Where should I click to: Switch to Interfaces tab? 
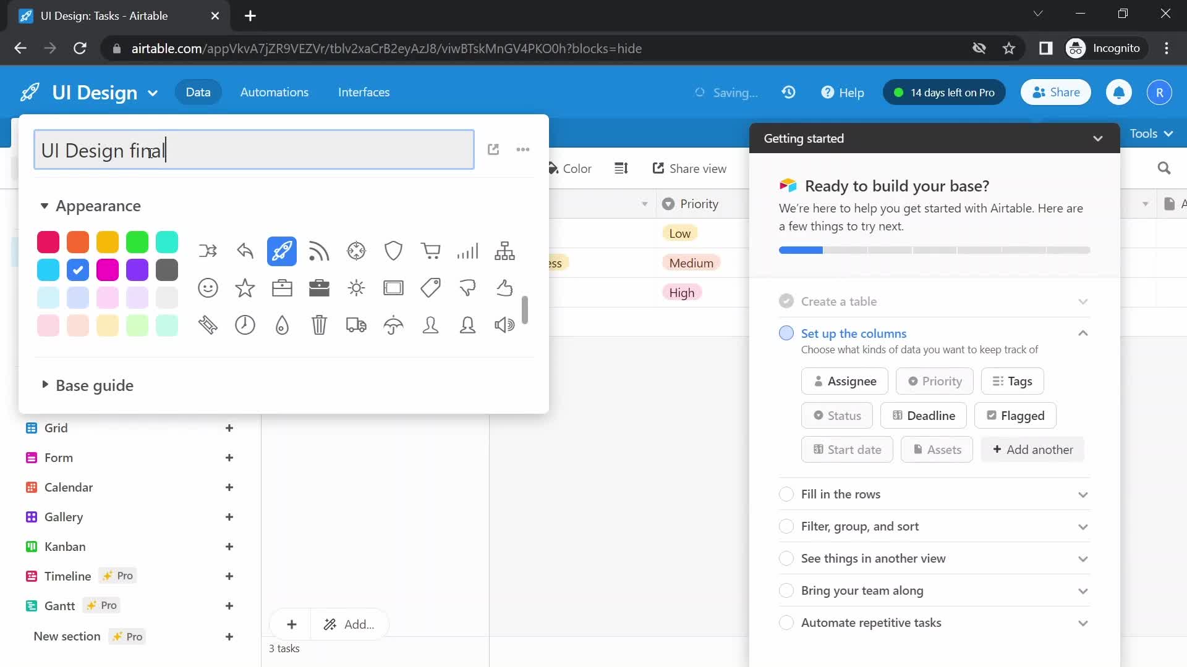pyautogui.click(x=364, y=92)
